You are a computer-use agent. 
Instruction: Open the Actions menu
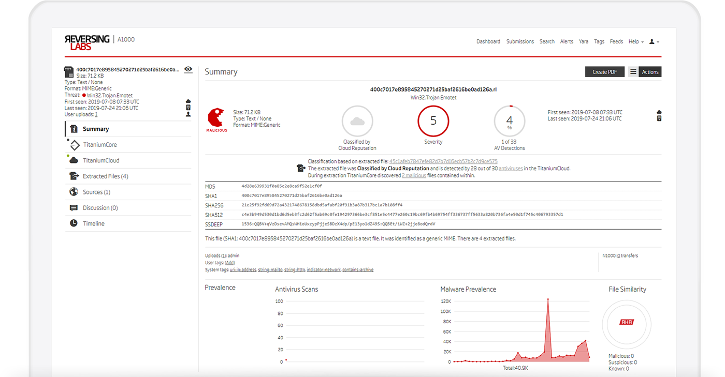[650, 72]
